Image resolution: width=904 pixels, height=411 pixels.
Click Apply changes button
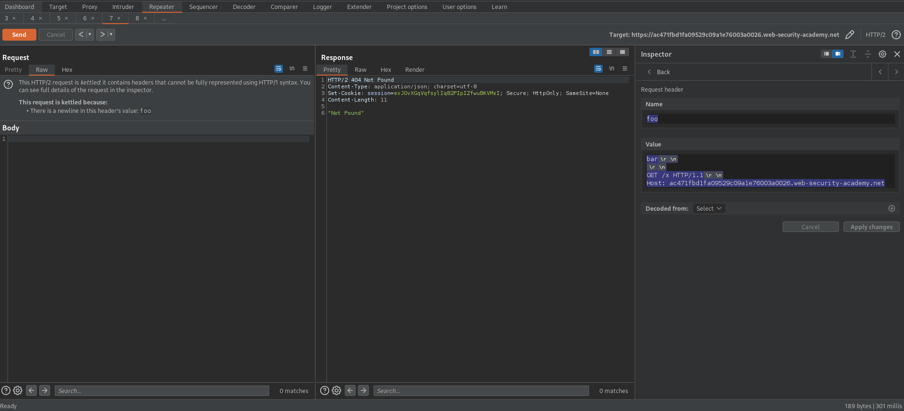(871, 227)
